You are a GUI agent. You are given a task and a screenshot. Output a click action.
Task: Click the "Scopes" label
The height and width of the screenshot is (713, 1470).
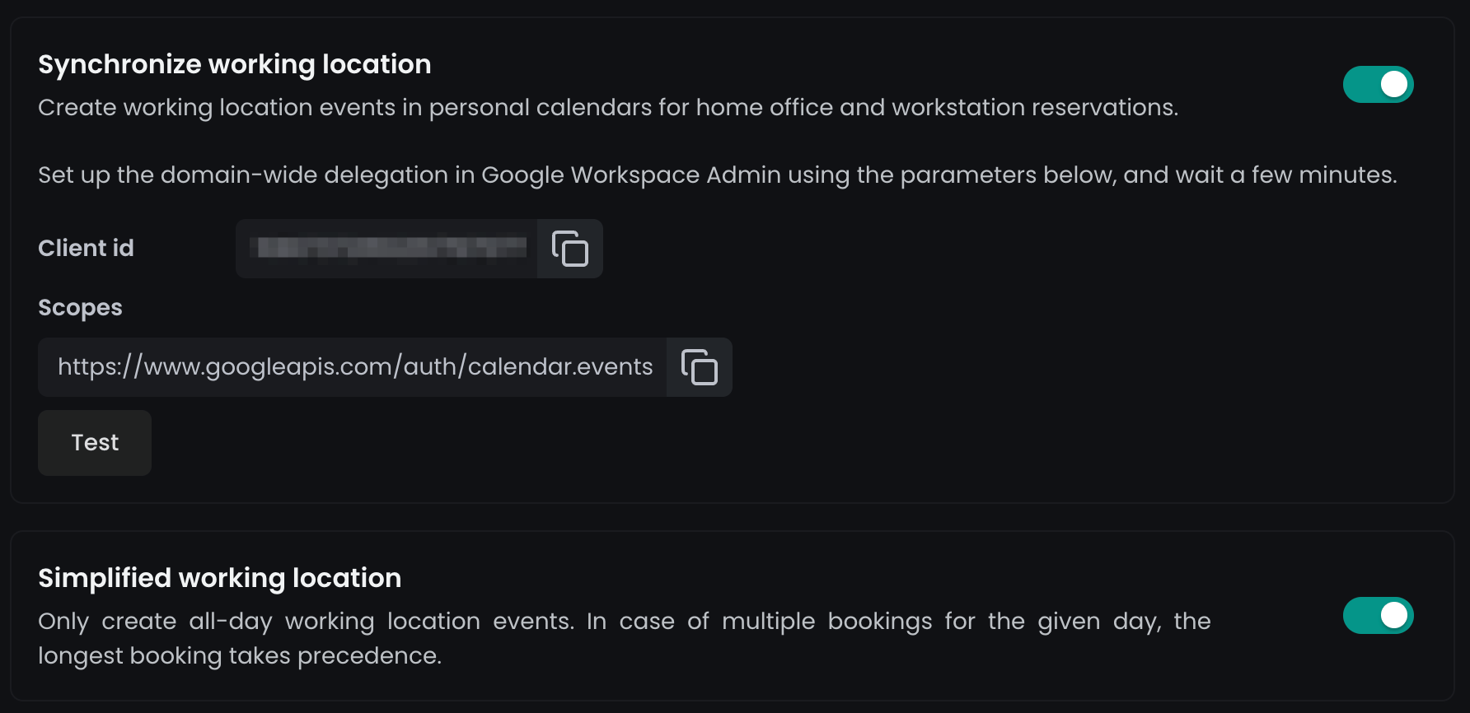80,307
